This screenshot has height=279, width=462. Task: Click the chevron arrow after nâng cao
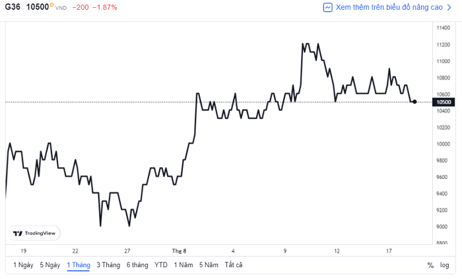coord(449,7)
